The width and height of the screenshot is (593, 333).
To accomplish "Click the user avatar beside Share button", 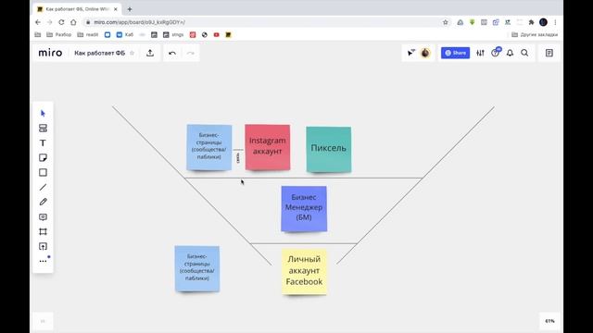I will (x=425, y=53).
